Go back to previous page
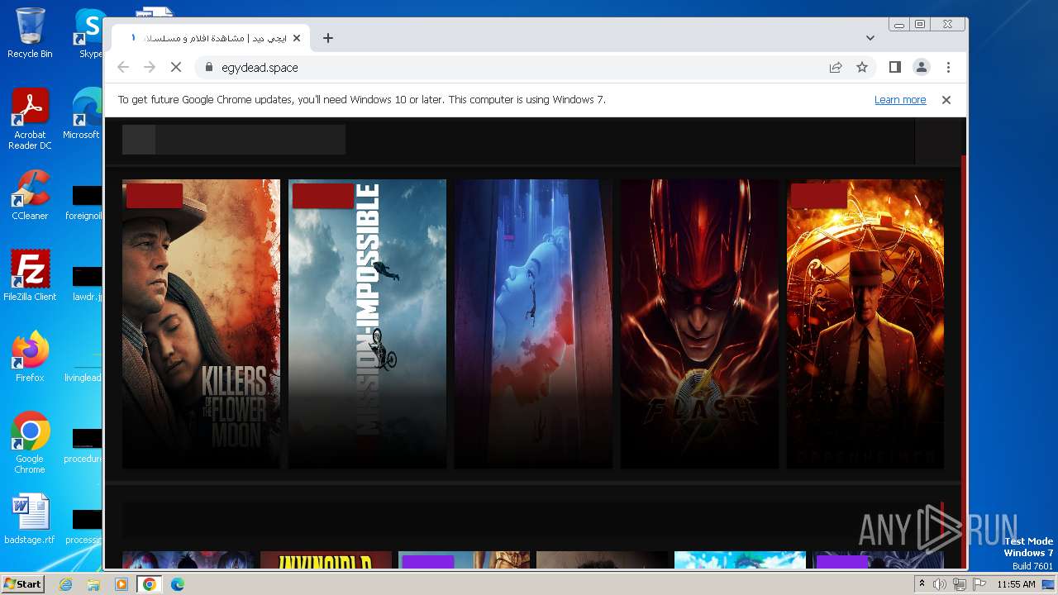This screenshot has height=595, width=1058. (x=123, y=68)
